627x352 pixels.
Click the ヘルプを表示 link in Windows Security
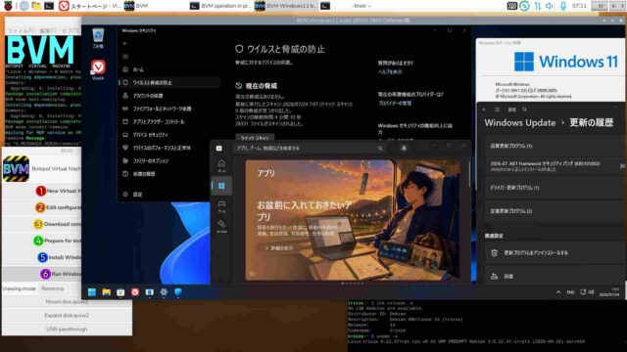390,71
